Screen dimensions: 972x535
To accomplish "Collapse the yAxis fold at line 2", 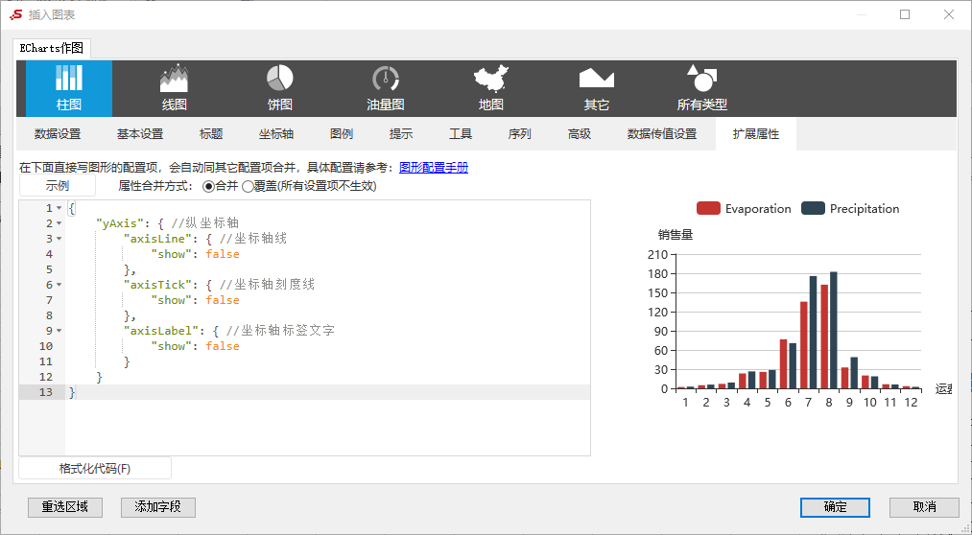I will pyautogui.click(x=59, y=223).
